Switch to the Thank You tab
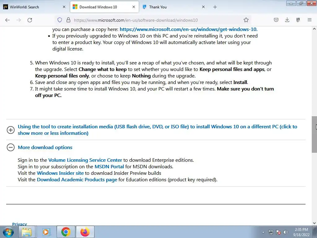This screenshot has height=238, width=317. (x=174, y=7)
